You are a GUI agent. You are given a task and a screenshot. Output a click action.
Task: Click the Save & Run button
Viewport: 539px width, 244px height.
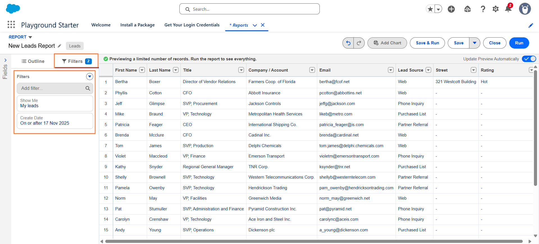point(427,43)
